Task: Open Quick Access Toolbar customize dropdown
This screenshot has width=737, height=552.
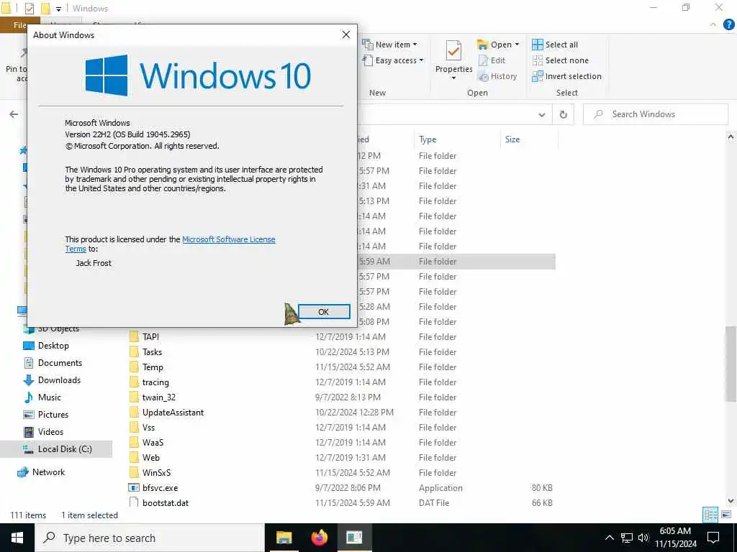Action: [59, 9]
